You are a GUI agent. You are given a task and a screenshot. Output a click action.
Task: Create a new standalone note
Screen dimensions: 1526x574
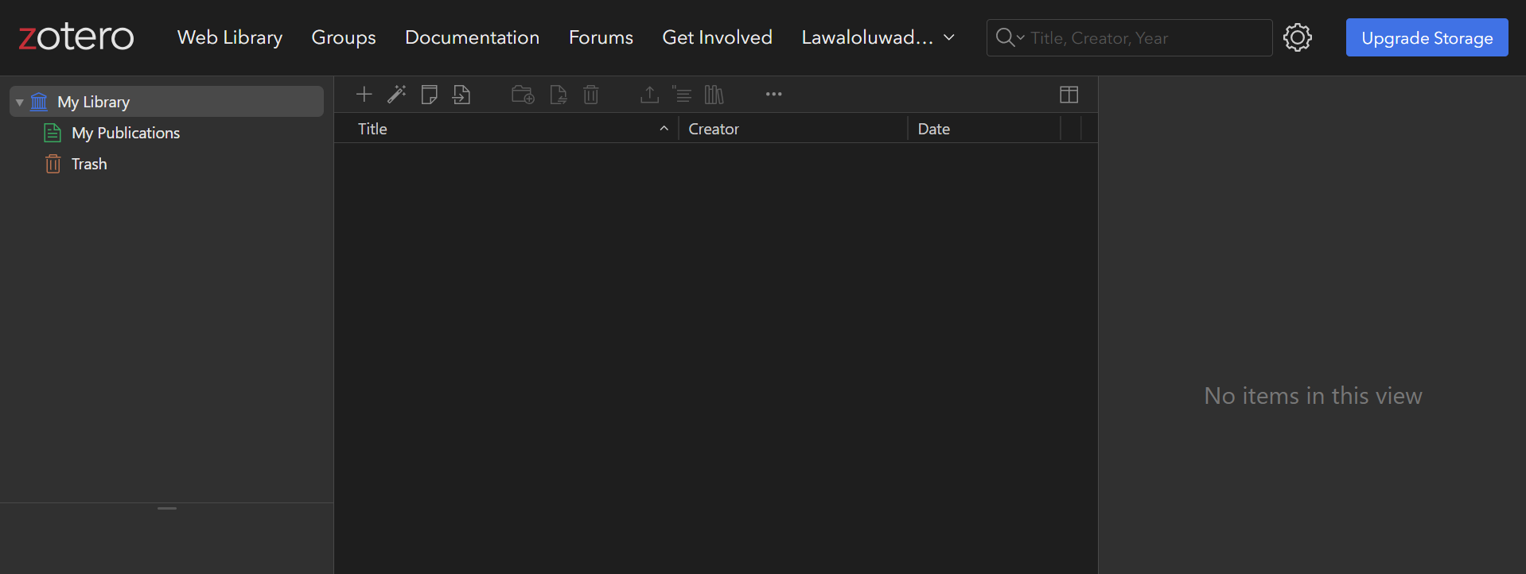(429, 95)
